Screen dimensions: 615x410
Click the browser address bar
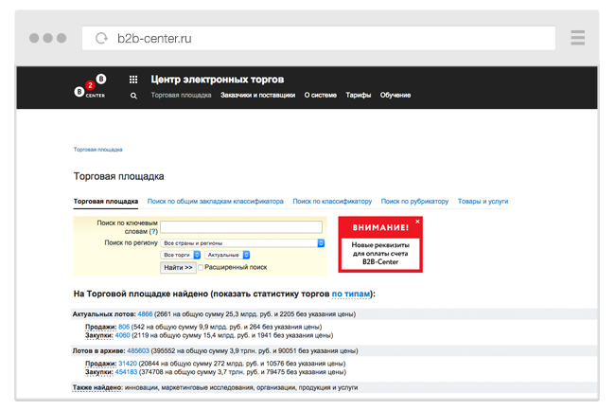coord(322,39)
